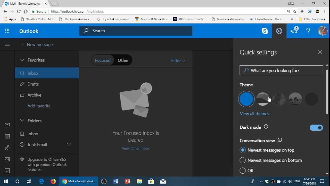Click the magnifier icon in Search box
The image size is (330, 186).
[86, 31]
